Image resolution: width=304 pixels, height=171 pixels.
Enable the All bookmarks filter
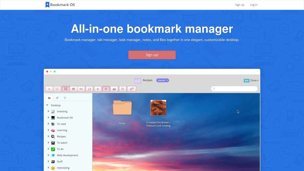(114, 89)
